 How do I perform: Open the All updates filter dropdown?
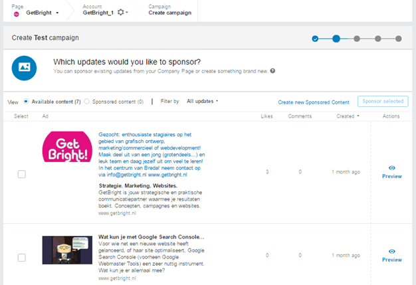pos(203,101)
